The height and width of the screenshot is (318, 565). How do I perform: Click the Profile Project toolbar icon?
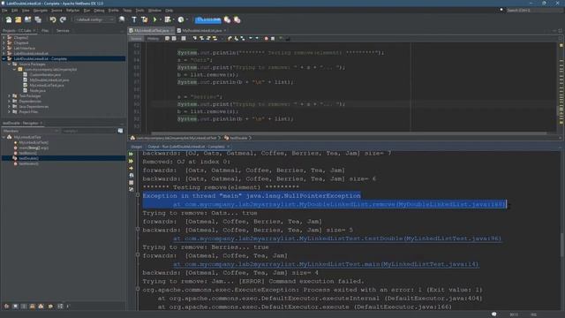click(181, 19)
